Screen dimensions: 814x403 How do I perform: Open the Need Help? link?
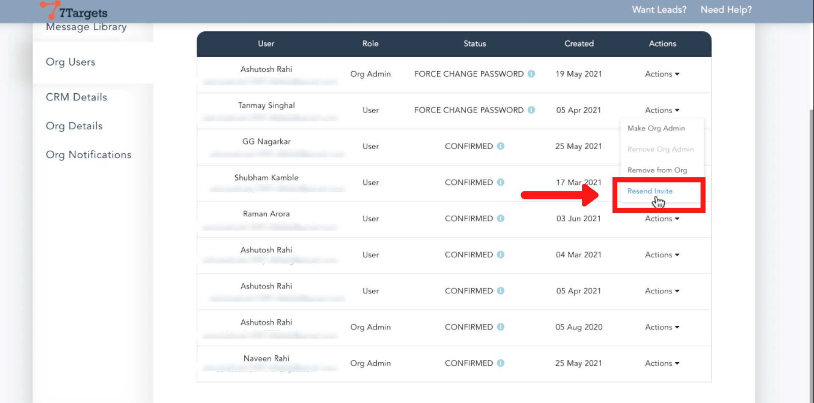(726, 10)
